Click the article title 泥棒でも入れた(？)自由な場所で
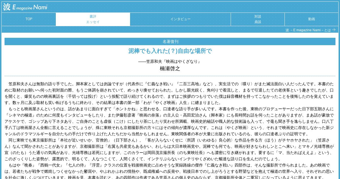Screen dimensions: 340x179 pyautogui.click(x=170, y=51)
